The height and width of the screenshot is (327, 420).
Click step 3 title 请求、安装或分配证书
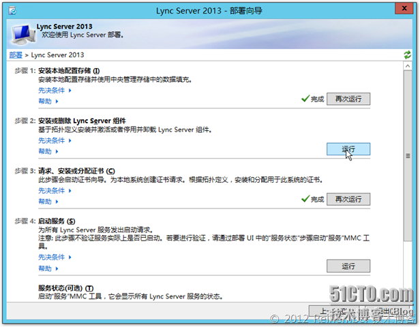click(x=76, y=171)
